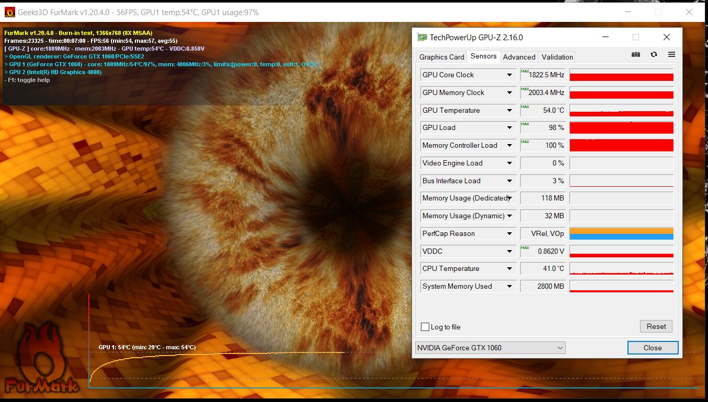708x402 pixels.
Task: Click the Close button in GPU-Z
Action: tap(653, 348)
